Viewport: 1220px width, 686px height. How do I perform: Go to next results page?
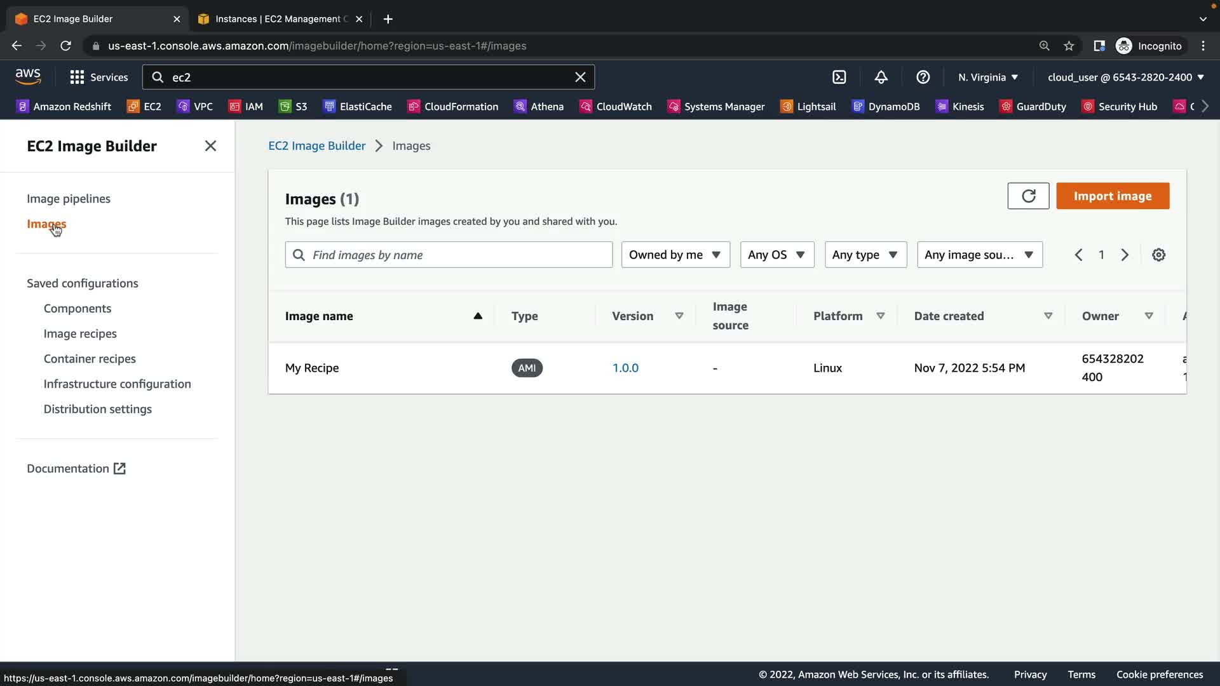pos(1125,255)
